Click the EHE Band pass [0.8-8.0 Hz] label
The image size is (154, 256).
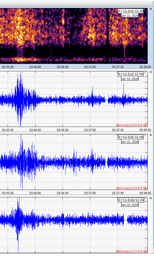[132, 188]
